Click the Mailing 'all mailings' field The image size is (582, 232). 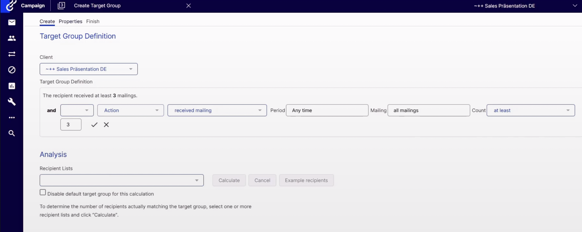point(429,110)
